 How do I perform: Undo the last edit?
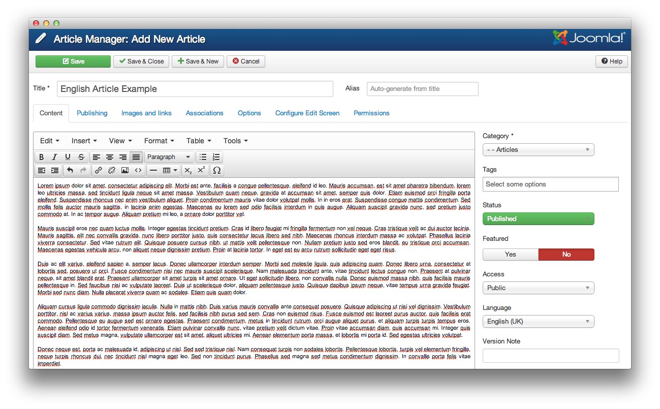click(70, 170)
